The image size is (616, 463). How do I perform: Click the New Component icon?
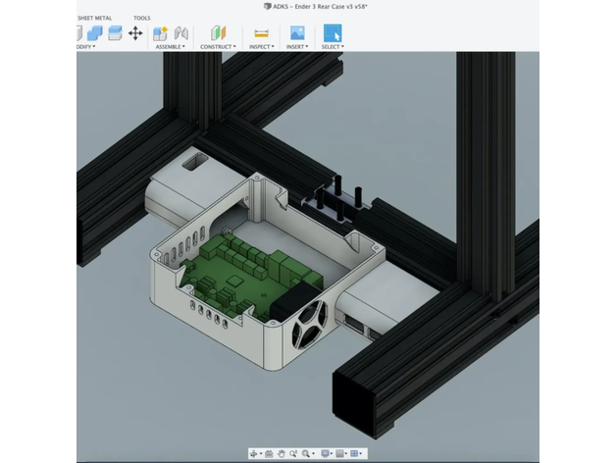160,32
